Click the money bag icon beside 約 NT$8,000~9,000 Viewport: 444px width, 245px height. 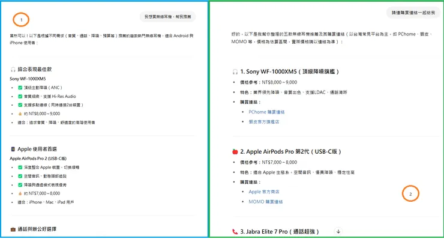click(20, 113)
